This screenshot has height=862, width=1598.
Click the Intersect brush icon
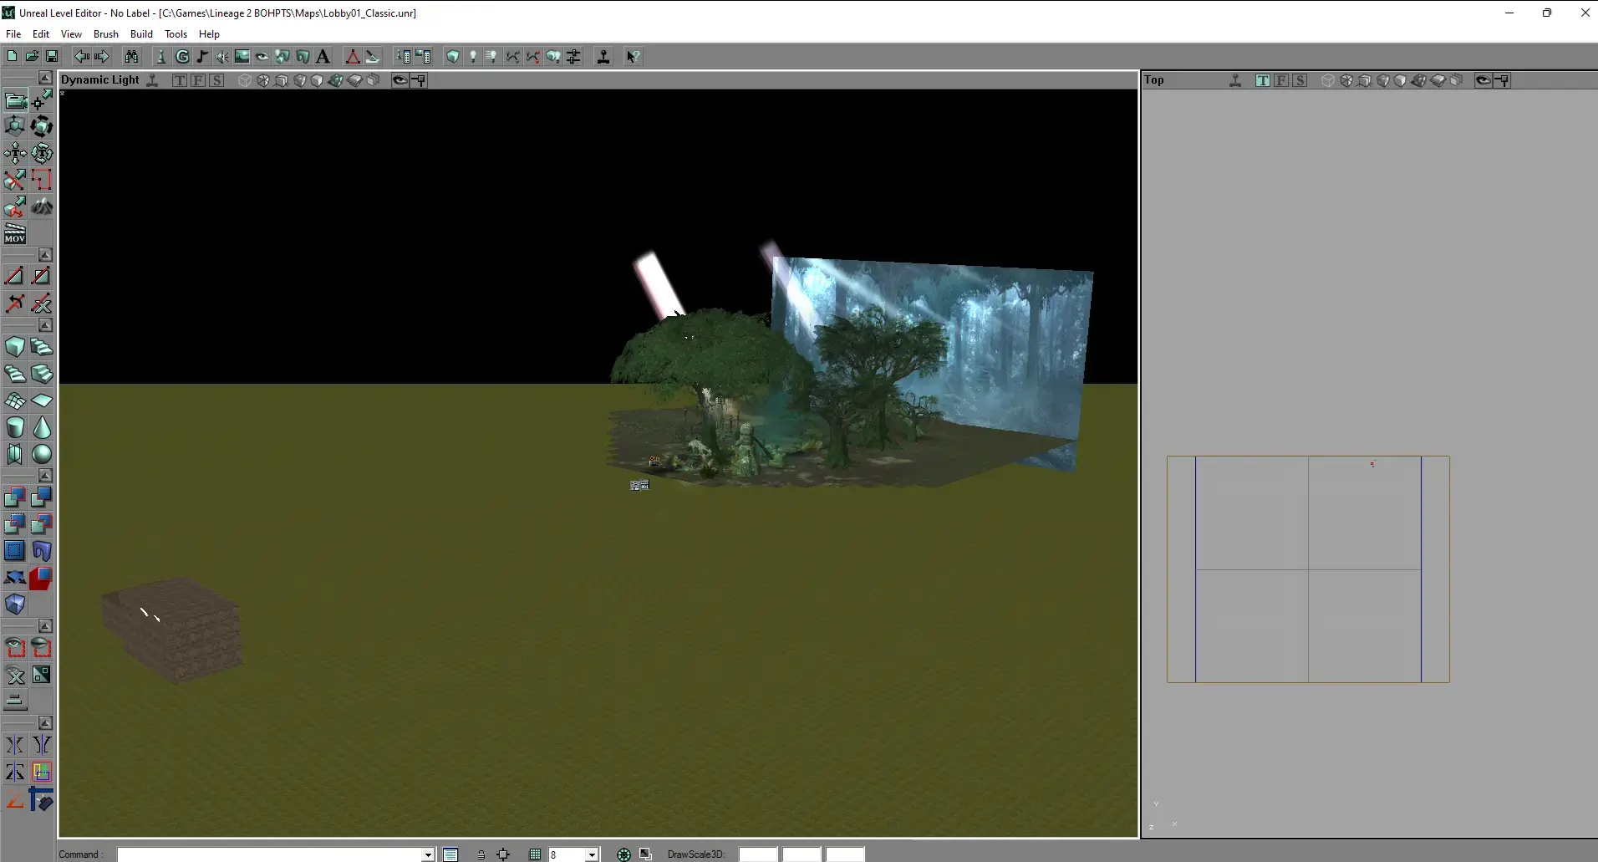pos(15,524)
